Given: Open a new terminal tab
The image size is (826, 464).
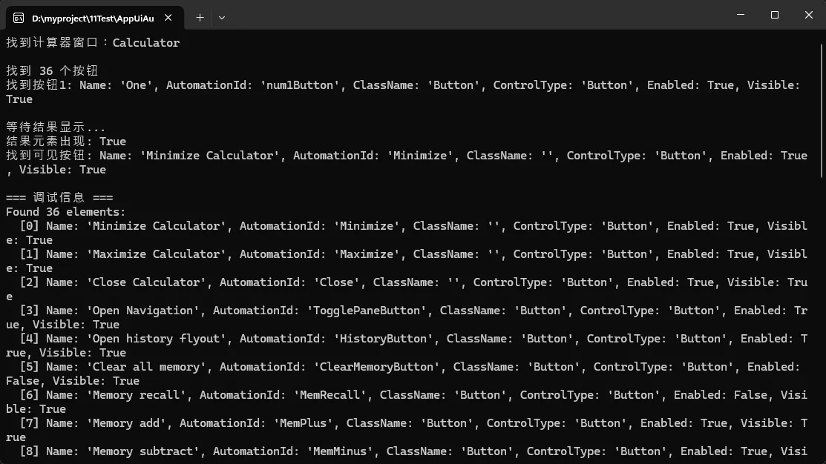Looking at the screenshot, I should (200, 17).
